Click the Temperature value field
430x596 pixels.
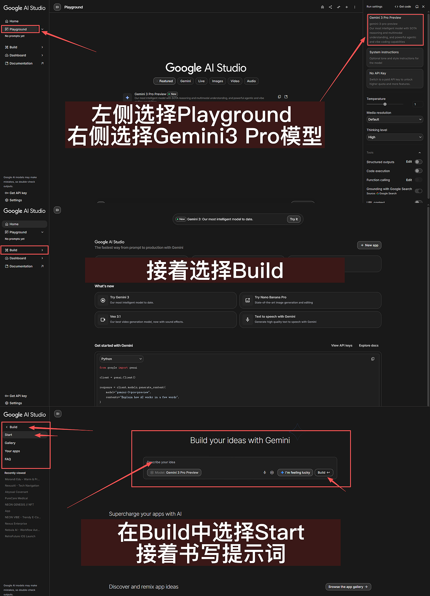[418, 104]
